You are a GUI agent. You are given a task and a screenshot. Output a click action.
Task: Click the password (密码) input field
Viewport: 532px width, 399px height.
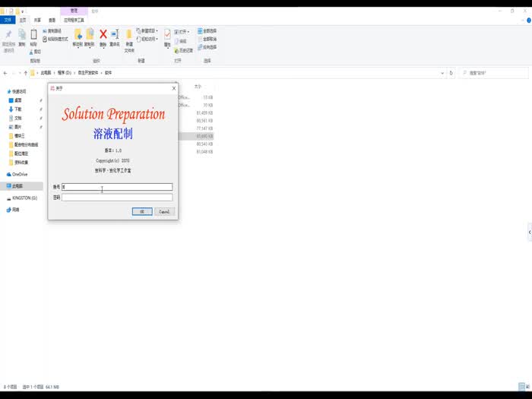117,198
